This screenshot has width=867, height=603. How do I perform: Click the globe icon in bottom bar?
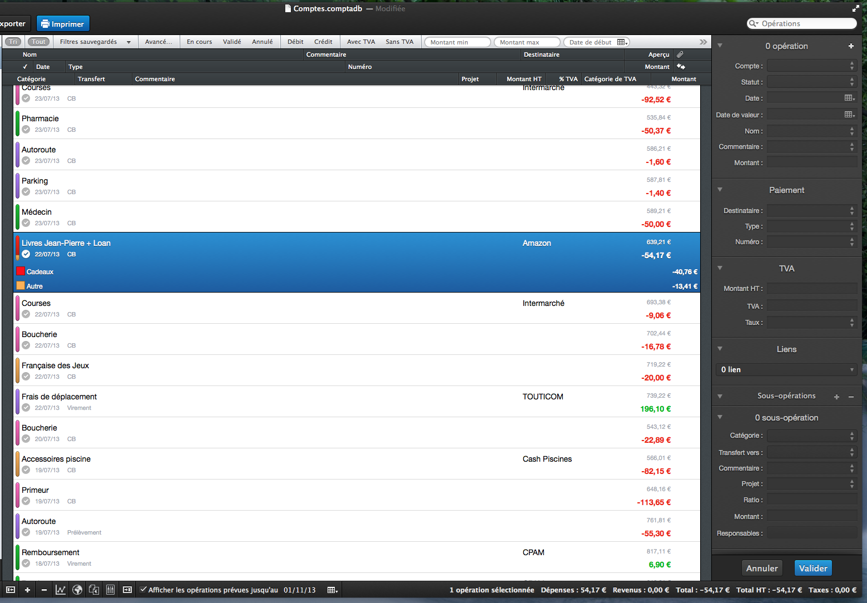click(x=77, y=590)
